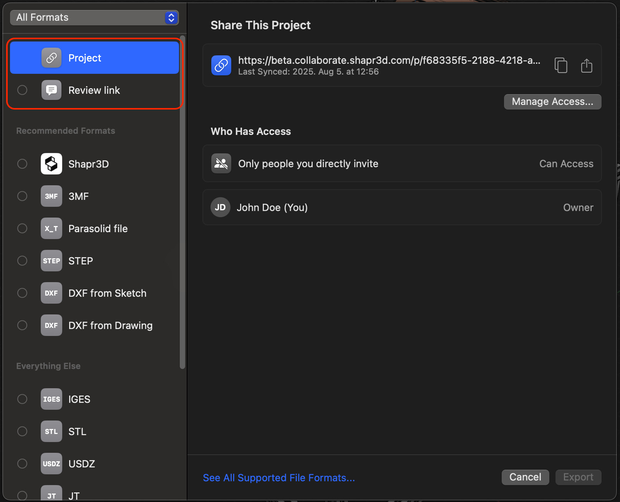Click the crossed-out people access icon
This screenshot has height=502, width=620.
[x=221, y=163]
